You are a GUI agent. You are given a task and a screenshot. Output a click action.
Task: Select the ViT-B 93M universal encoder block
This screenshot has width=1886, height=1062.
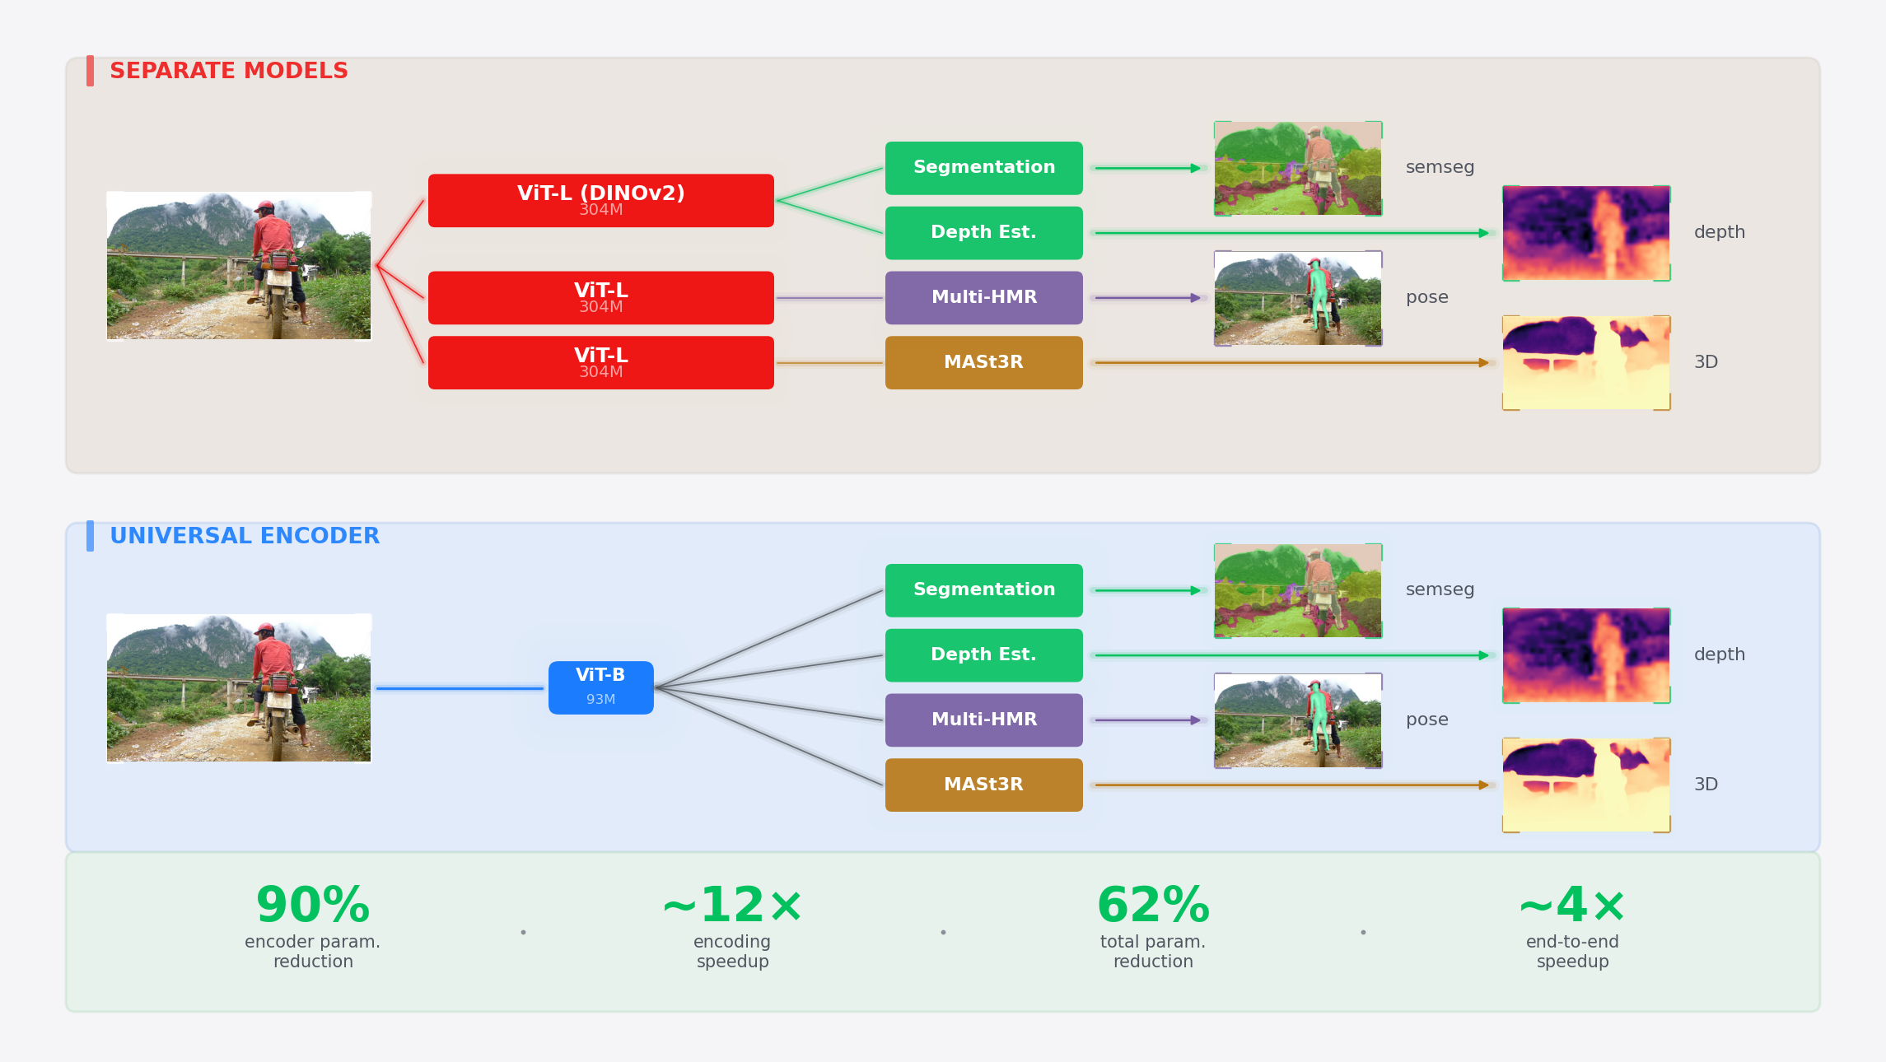point(601,687)
